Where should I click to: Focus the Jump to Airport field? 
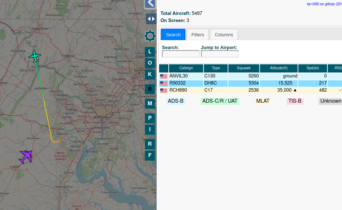pyautogui.click(x=219, y=54)
